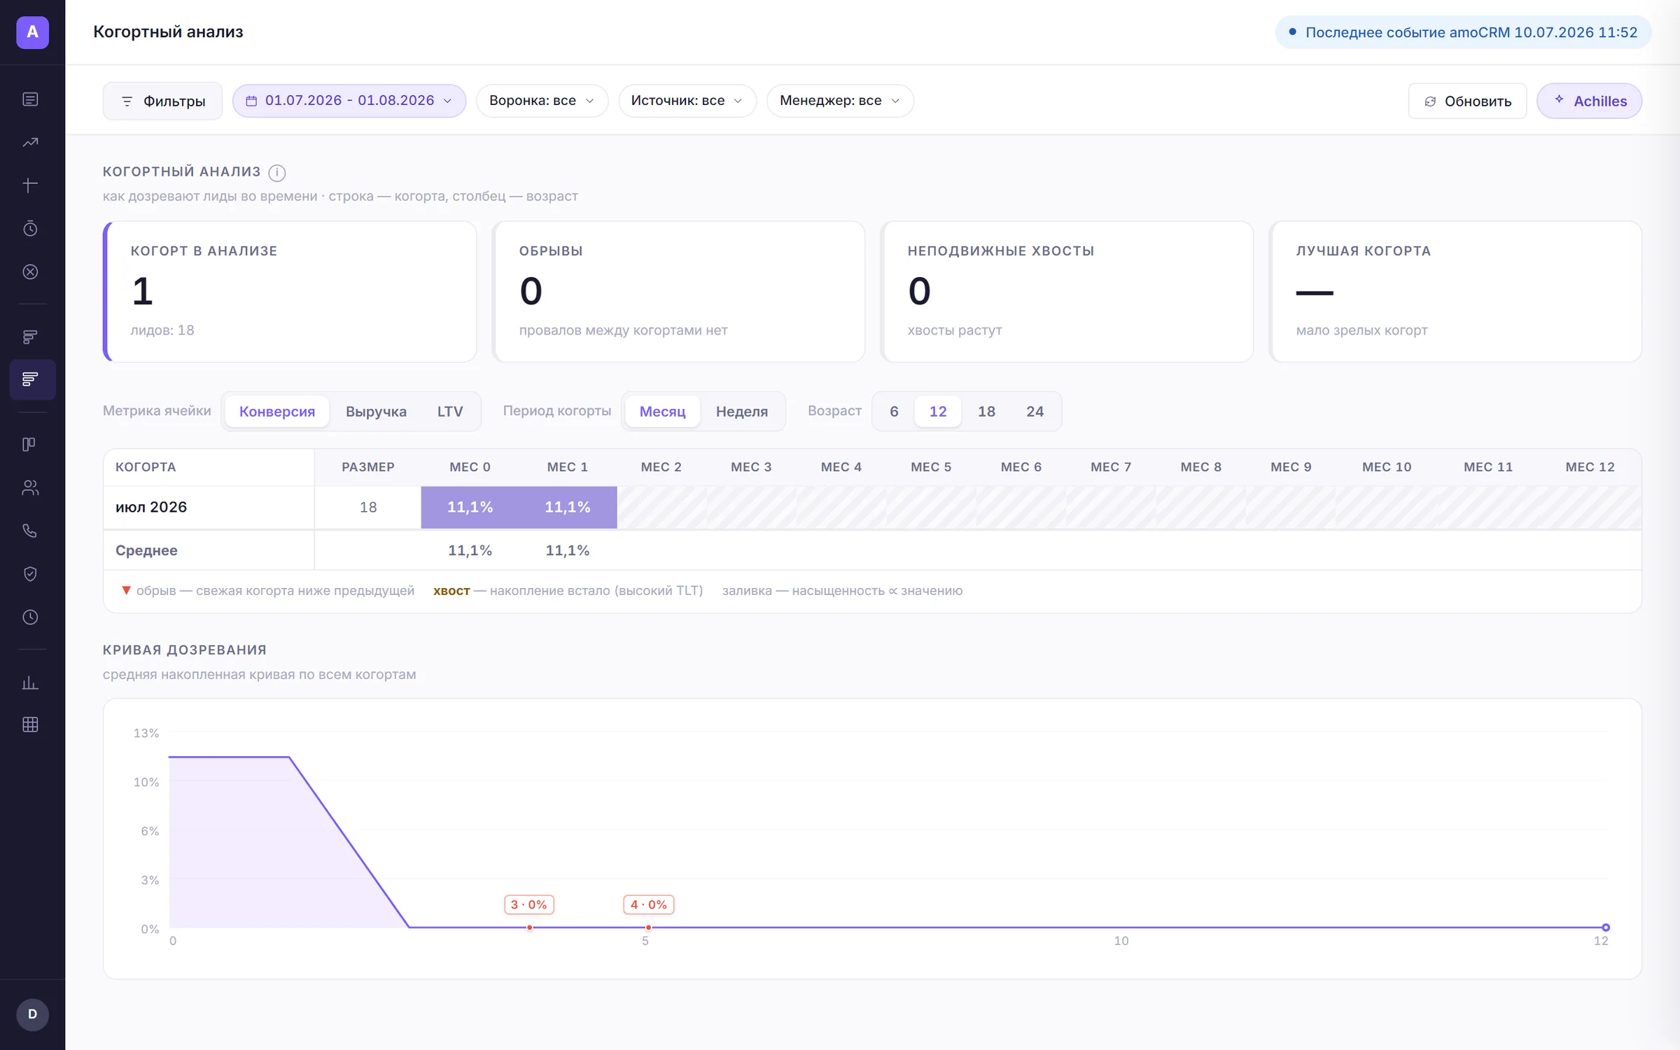1680x1050 pixels.
Task: Click the "3 · 0%" chart marker
Action: [529, 905]
